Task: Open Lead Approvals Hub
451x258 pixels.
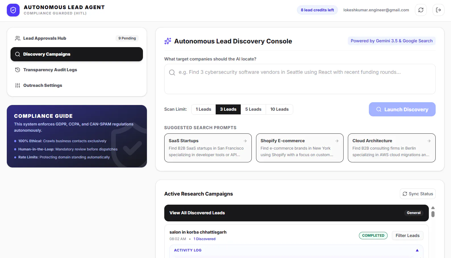Action: (77, 38)
